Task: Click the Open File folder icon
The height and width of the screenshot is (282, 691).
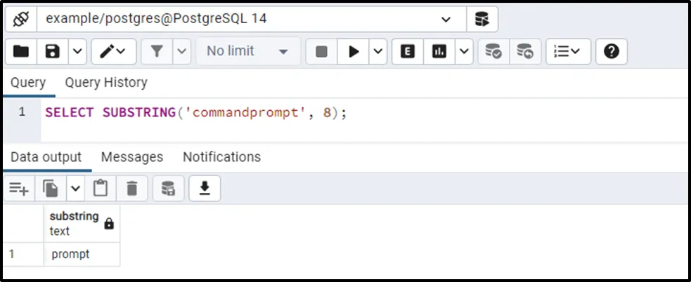Action: (21, 51)
